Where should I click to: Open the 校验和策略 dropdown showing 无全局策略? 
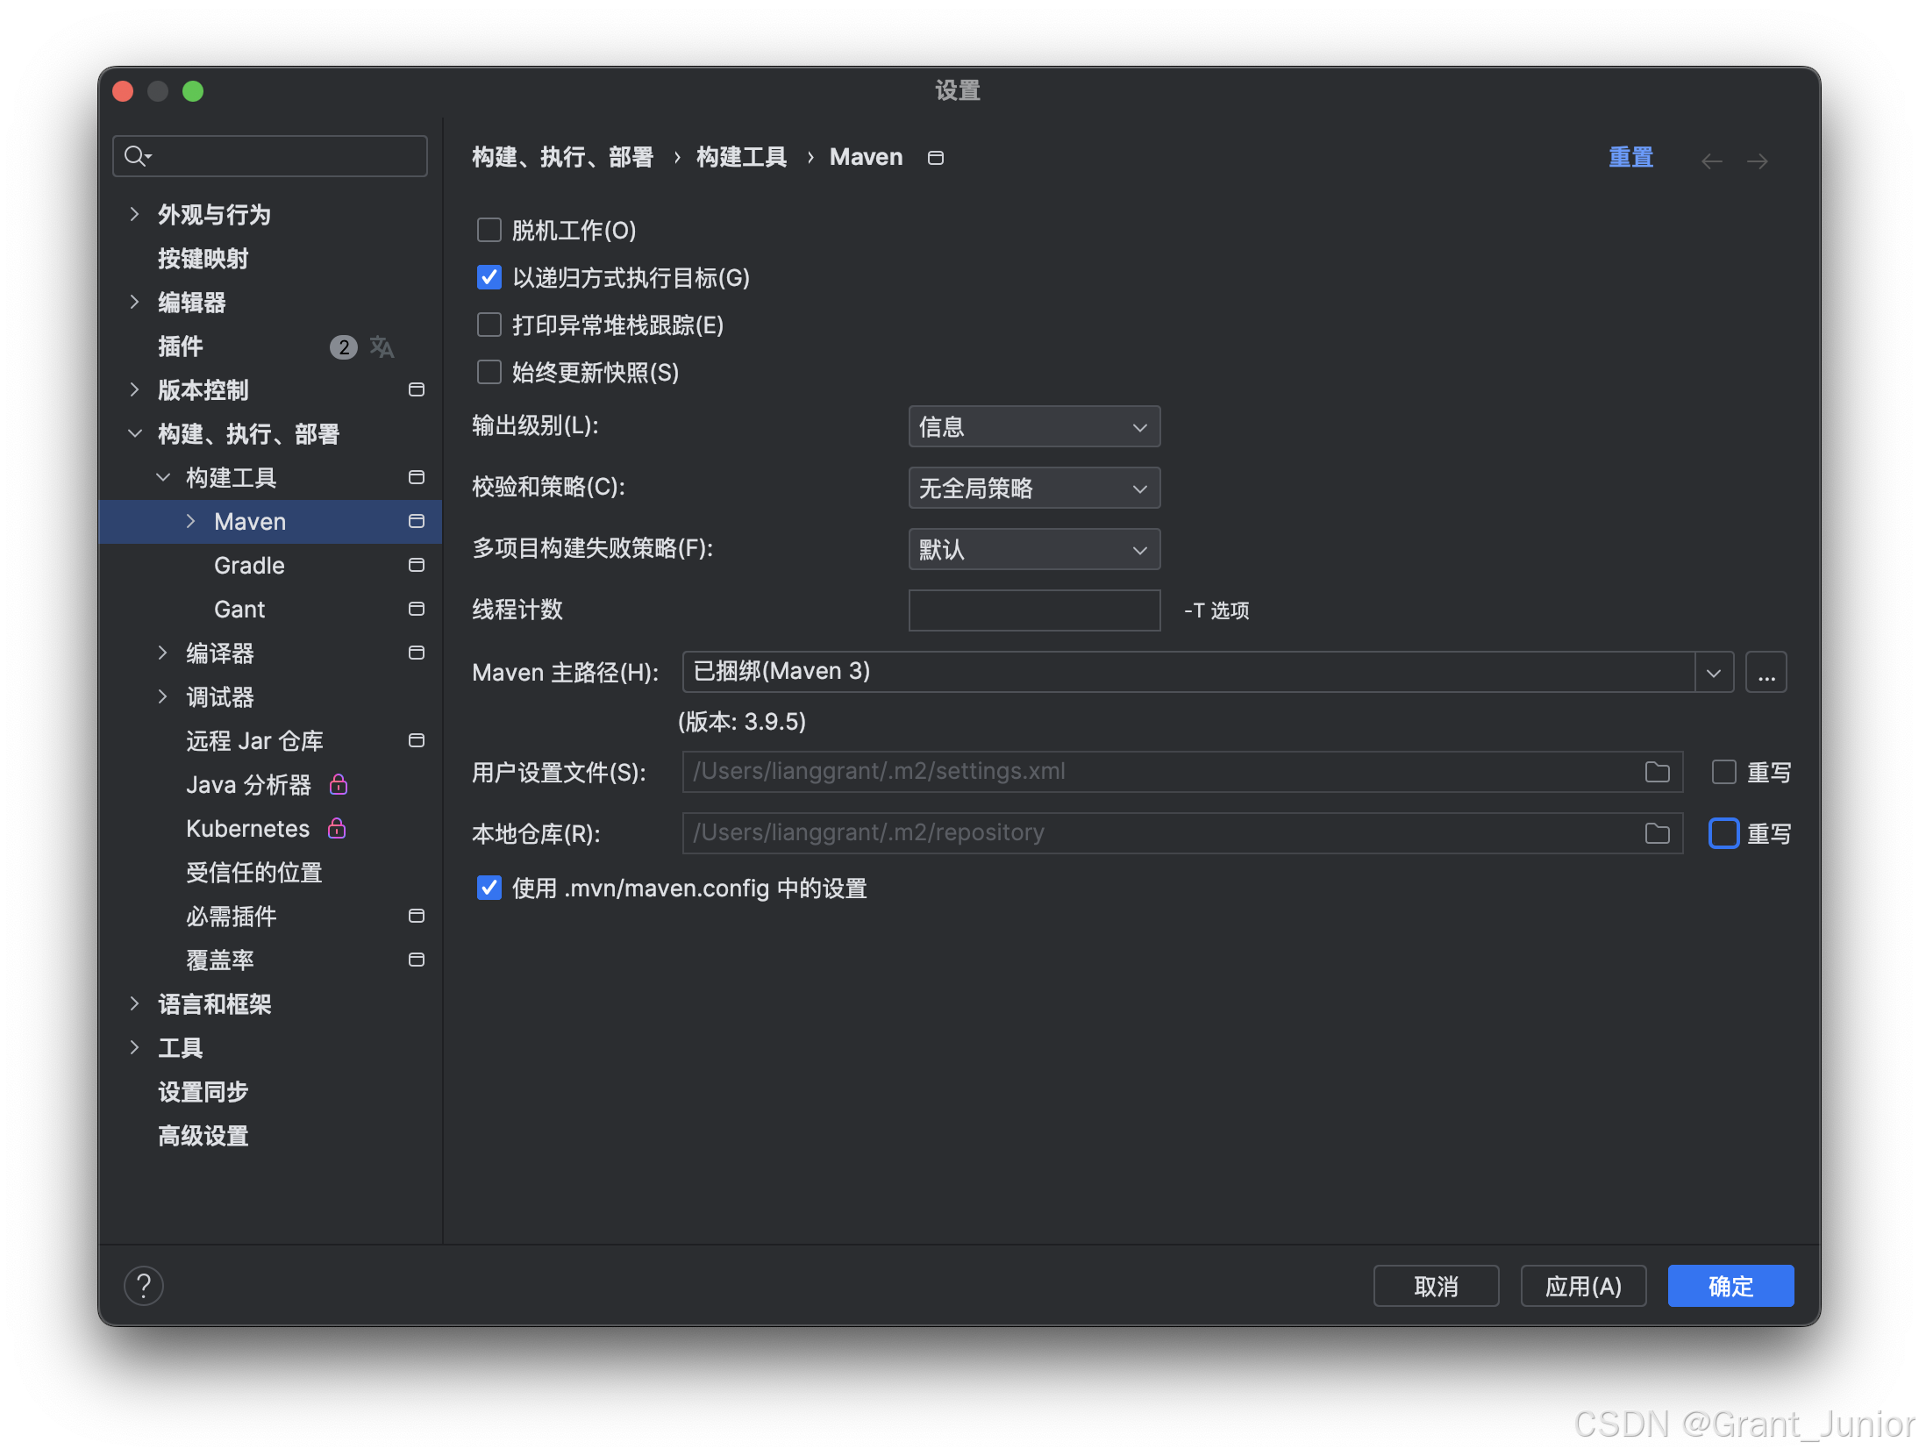pos(1033,489)
